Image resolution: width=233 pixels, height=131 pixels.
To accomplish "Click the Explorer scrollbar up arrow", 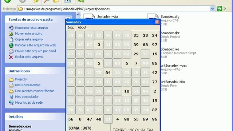I will pyautogui.click(x=78, y=15).
